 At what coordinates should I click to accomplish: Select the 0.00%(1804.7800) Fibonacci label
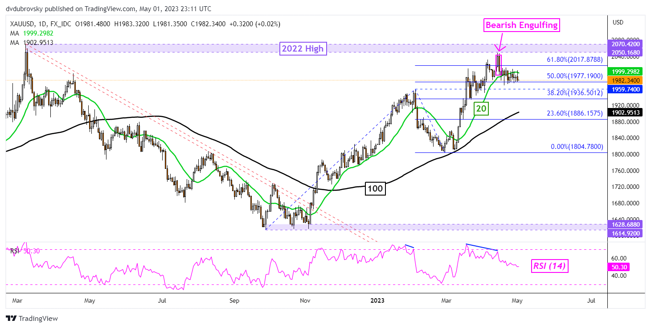pyautogui.click(x=577, y=147)
